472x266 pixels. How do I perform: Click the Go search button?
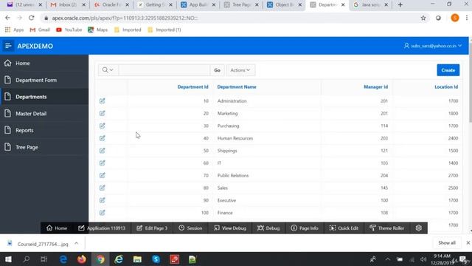coord(217,70)
